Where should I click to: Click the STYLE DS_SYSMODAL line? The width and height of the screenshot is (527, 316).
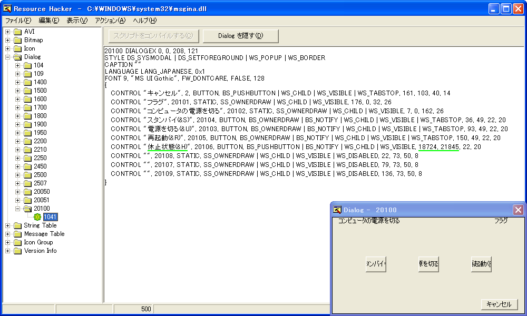tap(215, 58)
